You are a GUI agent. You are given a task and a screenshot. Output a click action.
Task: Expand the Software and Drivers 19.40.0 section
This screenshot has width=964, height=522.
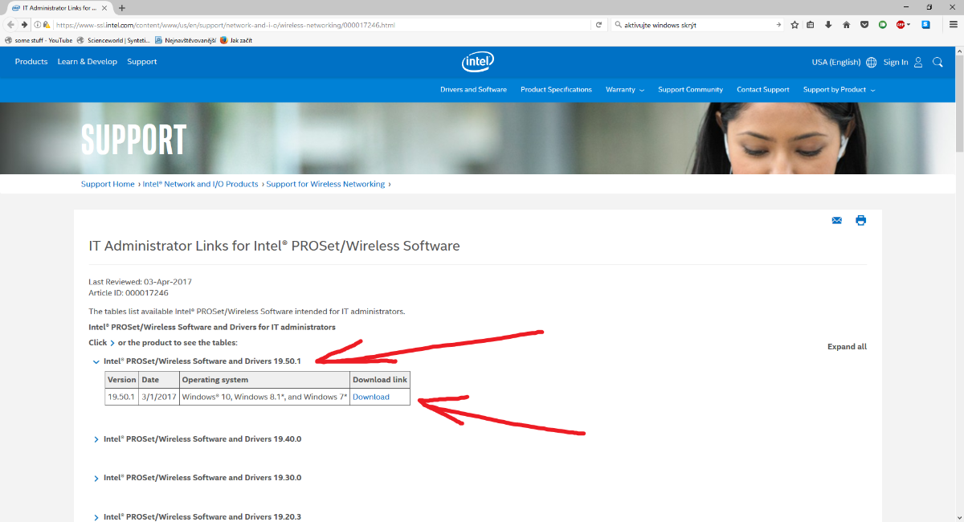coord(96,439)
